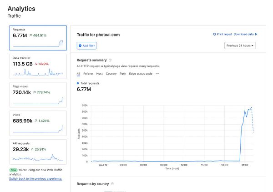
Task: Click the plus icon on Add filter
Action: [79, 46]
